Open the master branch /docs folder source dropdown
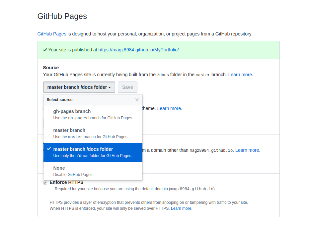The height and width of the screenshot is (229, 310). [79, 87]
